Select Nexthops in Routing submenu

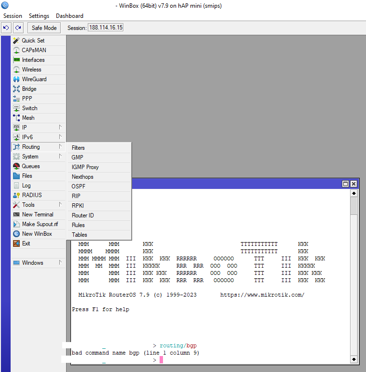[x=99, y=177]
